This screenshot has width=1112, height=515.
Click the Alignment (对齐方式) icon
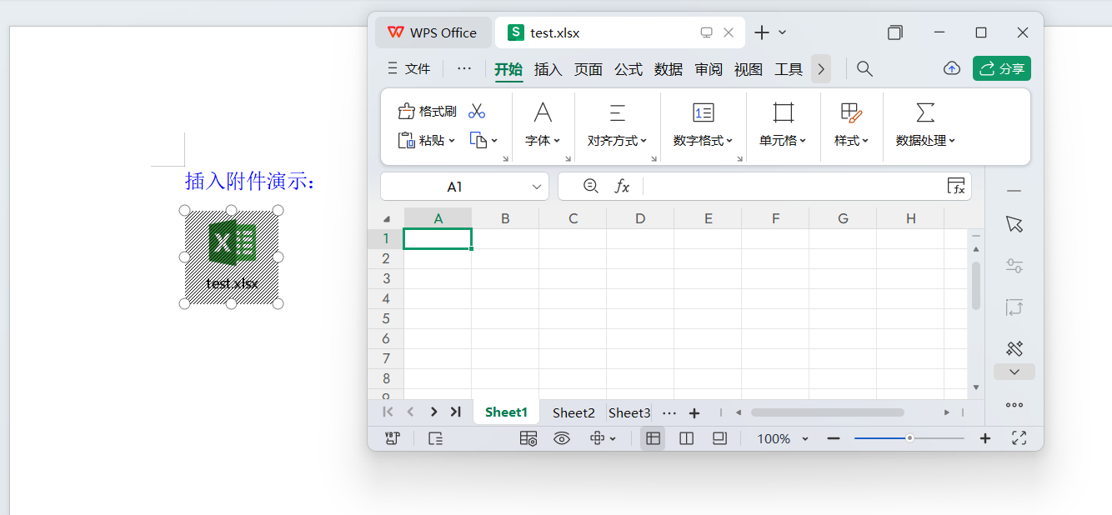tap(618, 112)
